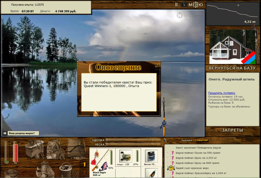
Task: Click 'Получено опыта: 113575' text
Action: 27,5
